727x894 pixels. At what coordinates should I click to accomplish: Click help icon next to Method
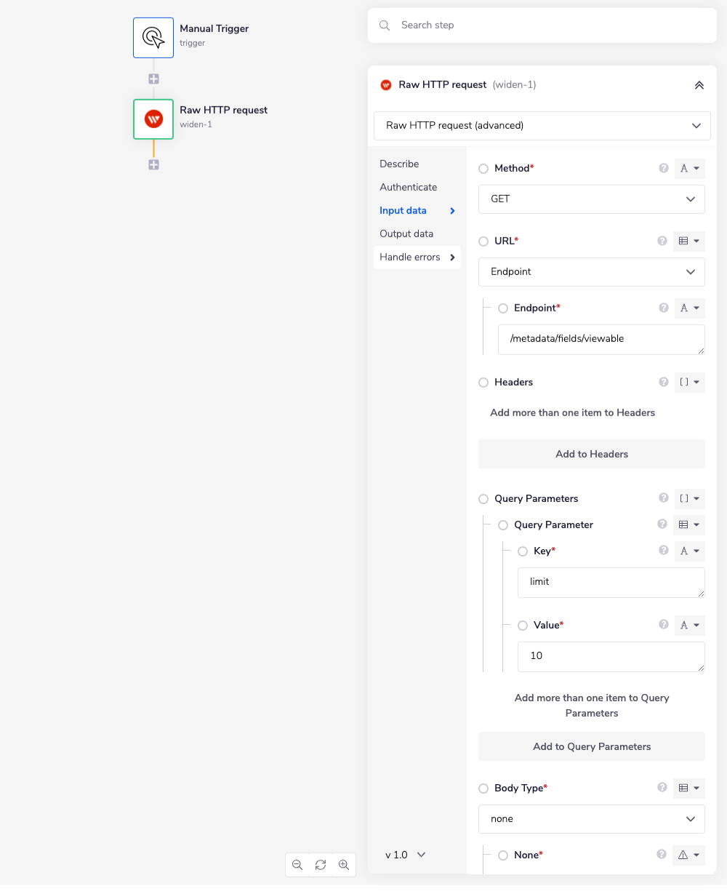[x=663, y=168]
